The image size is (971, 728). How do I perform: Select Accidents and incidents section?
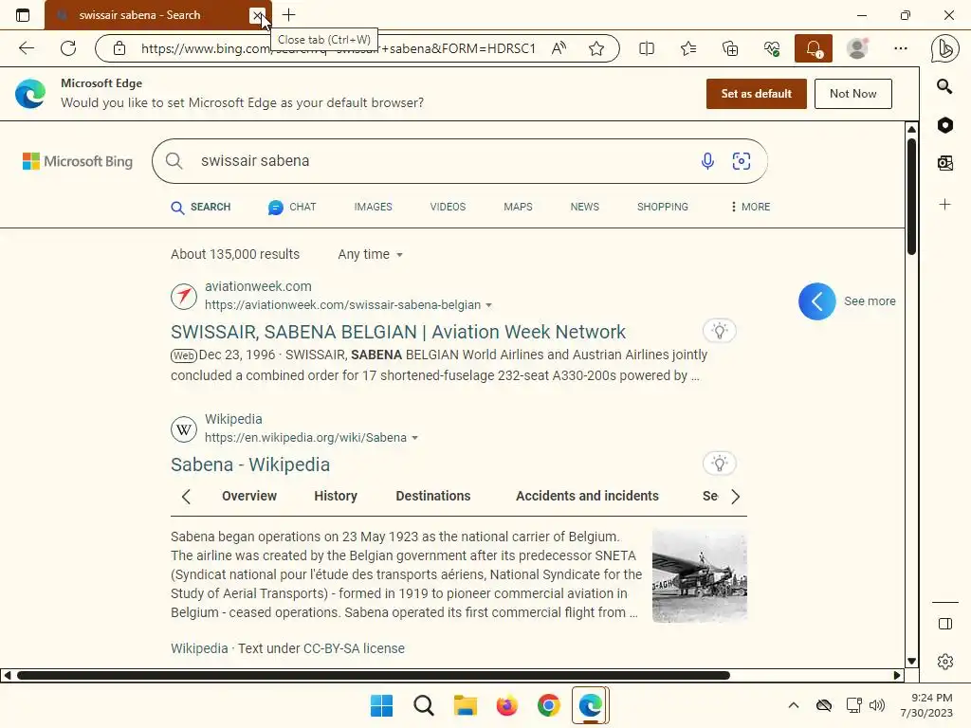[587, 496]
